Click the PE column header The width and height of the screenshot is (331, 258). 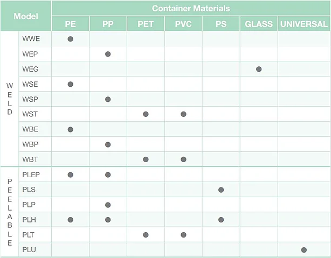coord(70,24)
